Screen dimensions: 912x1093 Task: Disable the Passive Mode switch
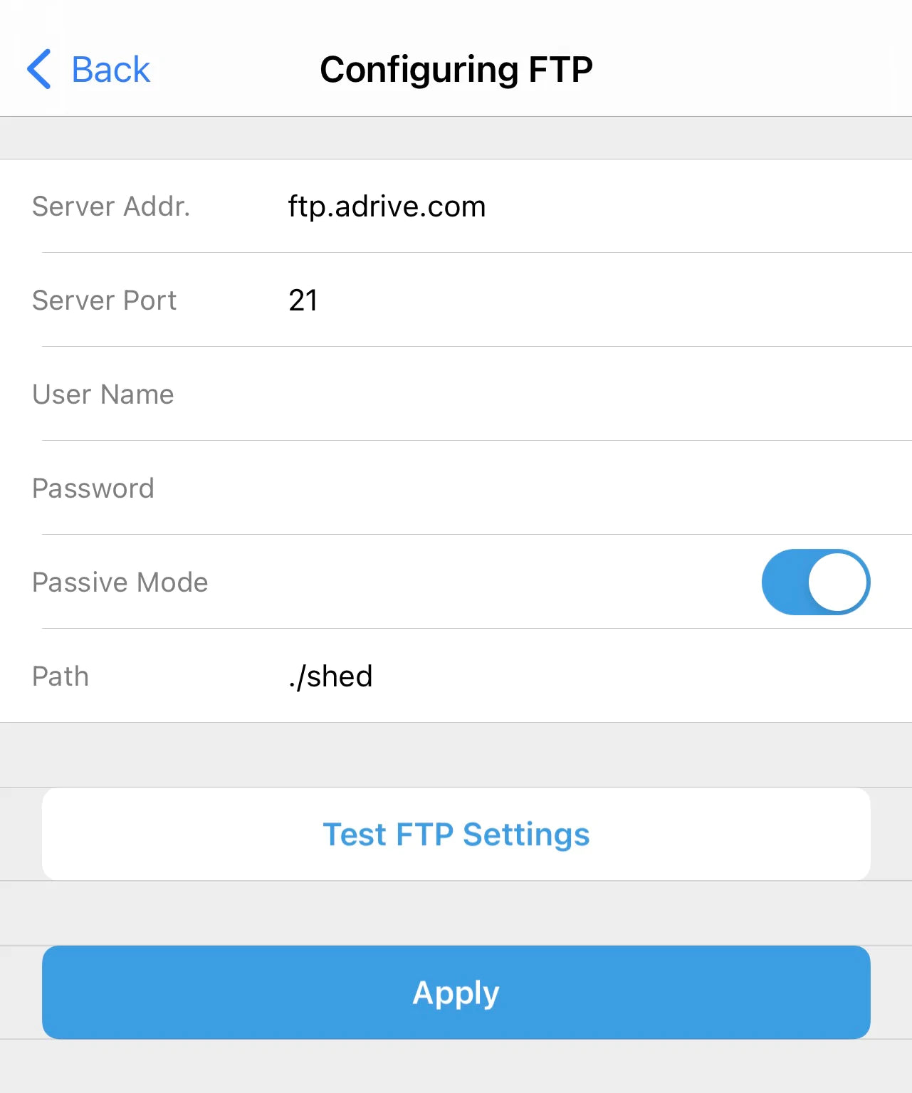click(x=816, y=582)
